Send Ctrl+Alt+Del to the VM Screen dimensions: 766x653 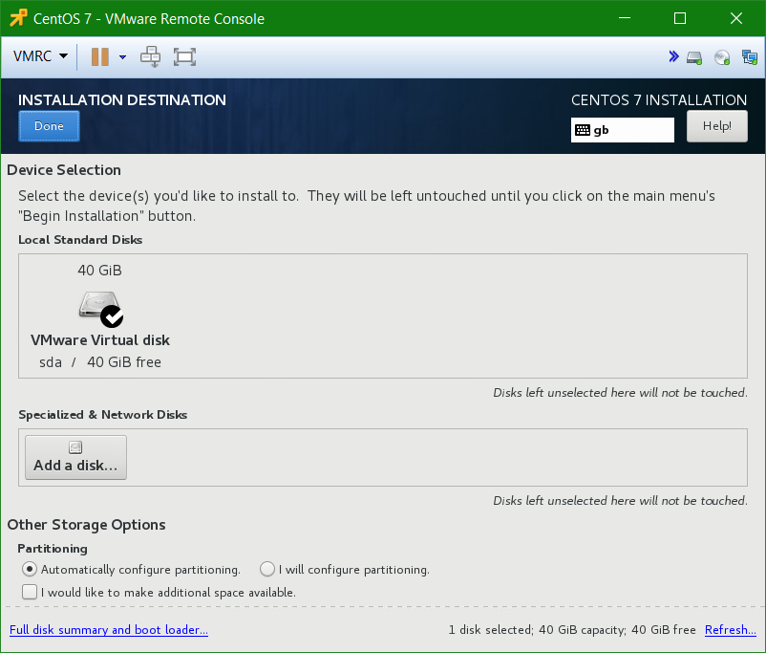click(x=151, y=56)
